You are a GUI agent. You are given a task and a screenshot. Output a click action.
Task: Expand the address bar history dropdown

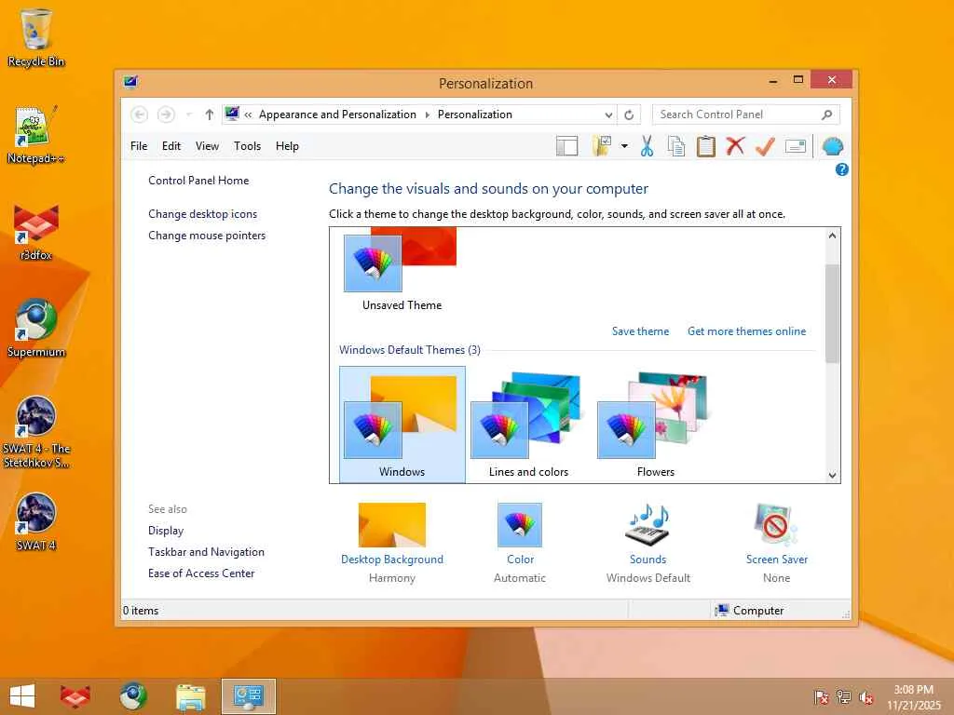tap(608, 115)
